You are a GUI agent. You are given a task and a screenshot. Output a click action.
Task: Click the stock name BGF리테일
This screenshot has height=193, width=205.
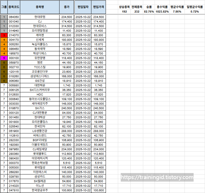[40, 140]
